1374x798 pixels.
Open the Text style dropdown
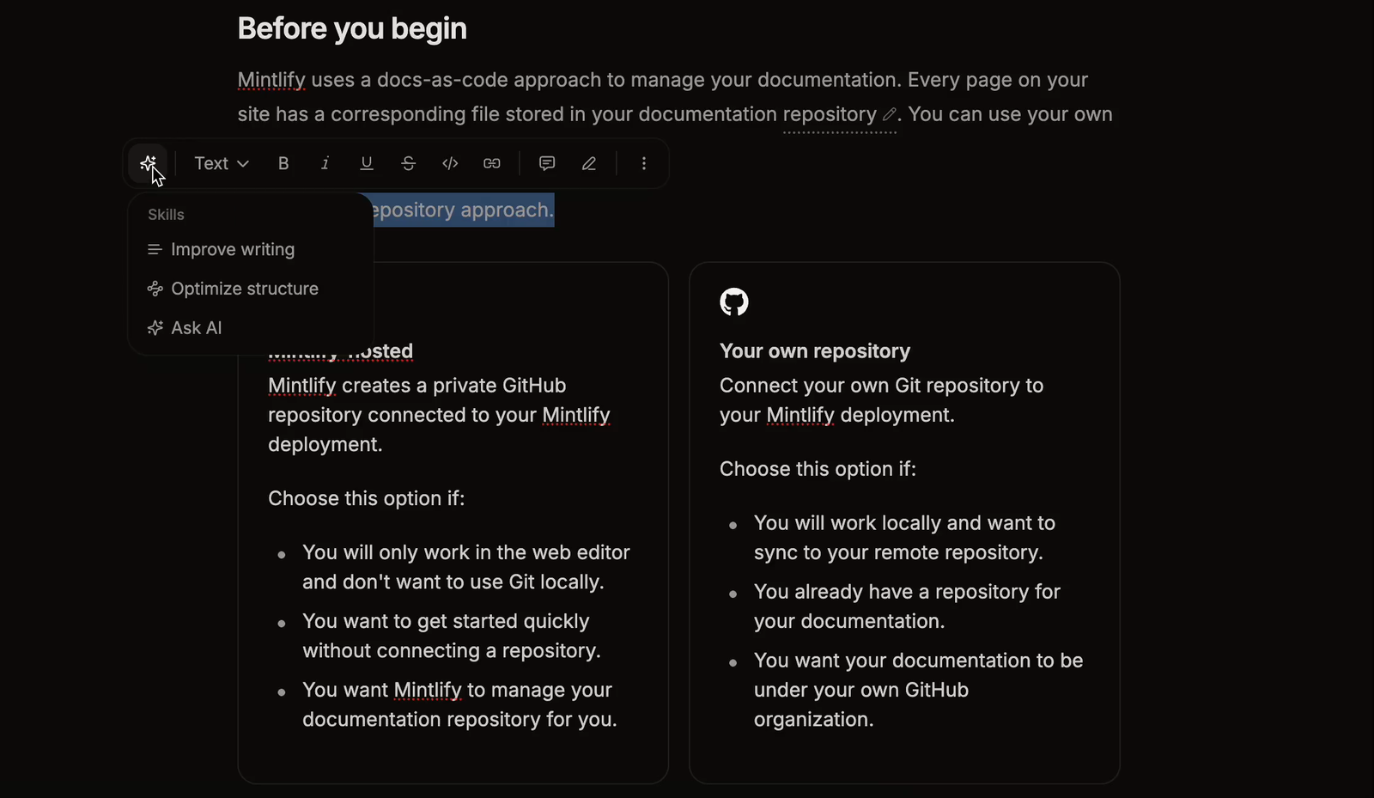(221, 163)
